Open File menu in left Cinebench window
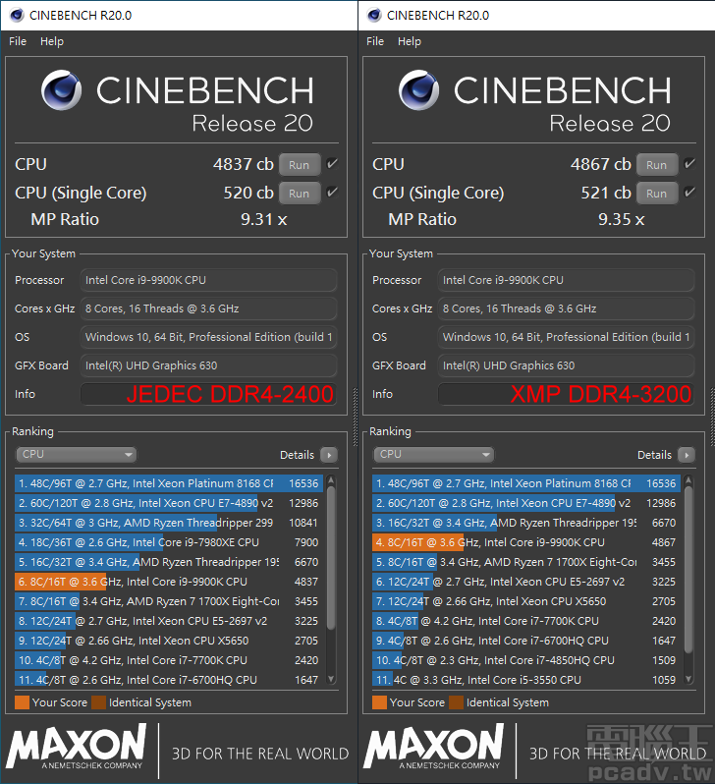Screen dimensions: 715x784 (18, 41)
